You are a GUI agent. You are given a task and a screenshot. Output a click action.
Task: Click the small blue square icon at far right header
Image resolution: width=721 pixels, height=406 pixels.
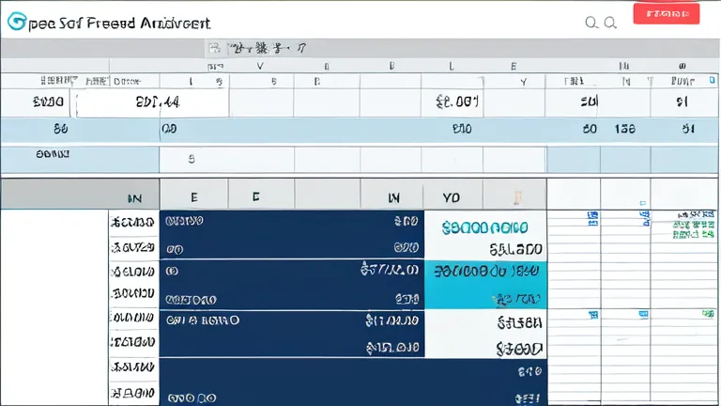(x=713, y=80)
